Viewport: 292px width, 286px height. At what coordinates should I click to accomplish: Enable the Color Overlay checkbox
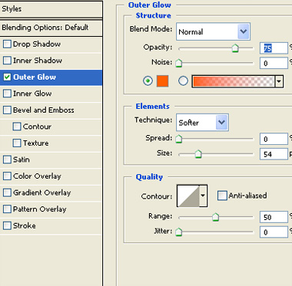click(7, 176)
